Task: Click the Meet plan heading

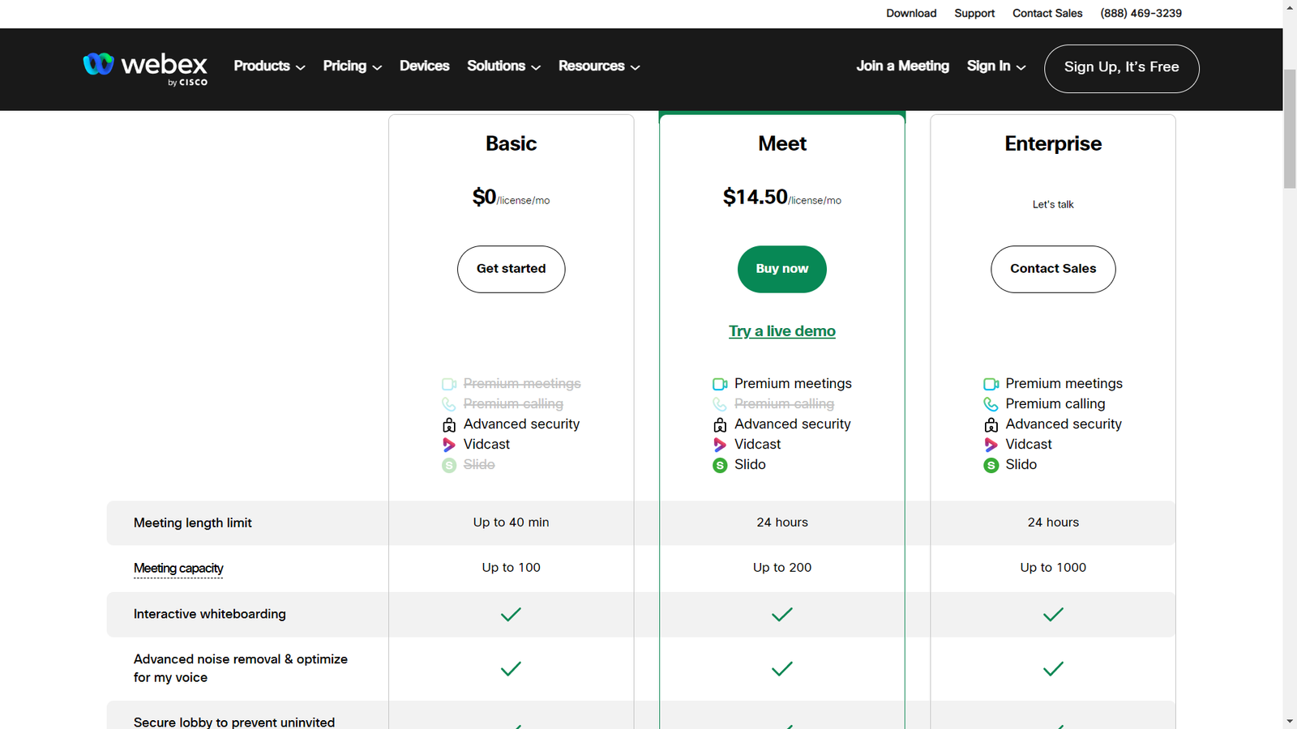Action: (x=782, y=144)
